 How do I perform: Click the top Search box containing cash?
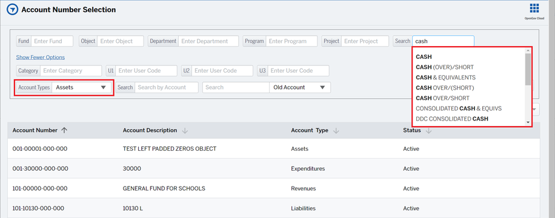point(443,41)
